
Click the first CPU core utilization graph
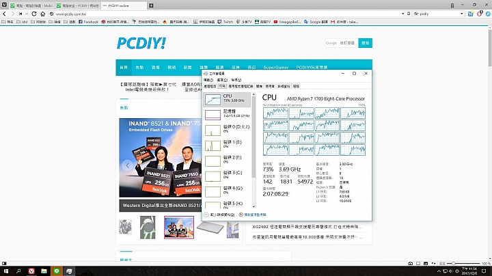(275, 113)
